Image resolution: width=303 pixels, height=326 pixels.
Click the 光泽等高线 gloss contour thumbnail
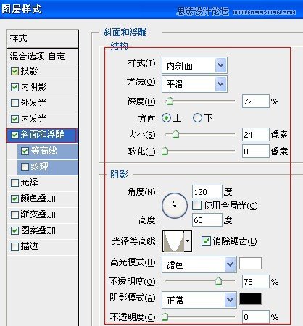tap(174, 241)
